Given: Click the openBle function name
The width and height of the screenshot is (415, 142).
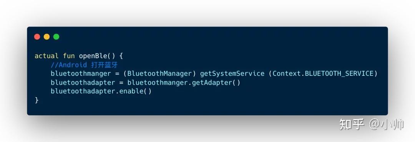Looking at the screenshot, I should [93, 56].
